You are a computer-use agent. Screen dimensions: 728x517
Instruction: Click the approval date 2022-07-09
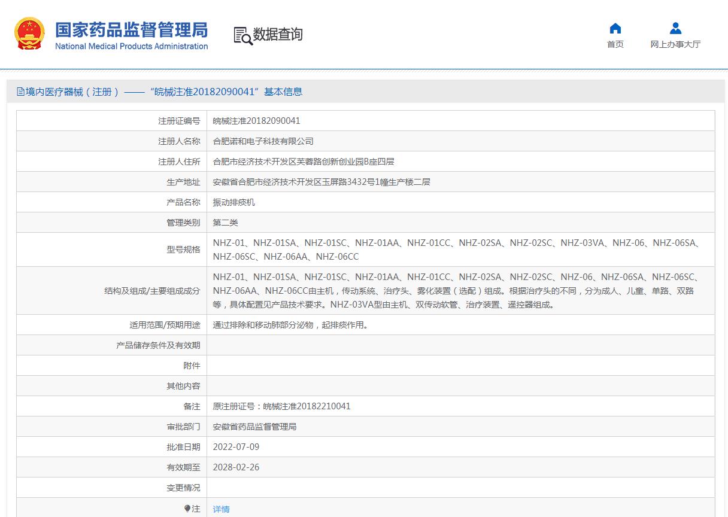[236, 447]
